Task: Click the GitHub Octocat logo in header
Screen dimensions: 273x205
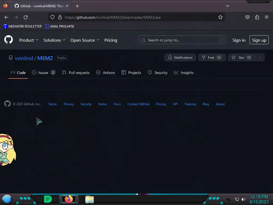Action: pos(9,40)
